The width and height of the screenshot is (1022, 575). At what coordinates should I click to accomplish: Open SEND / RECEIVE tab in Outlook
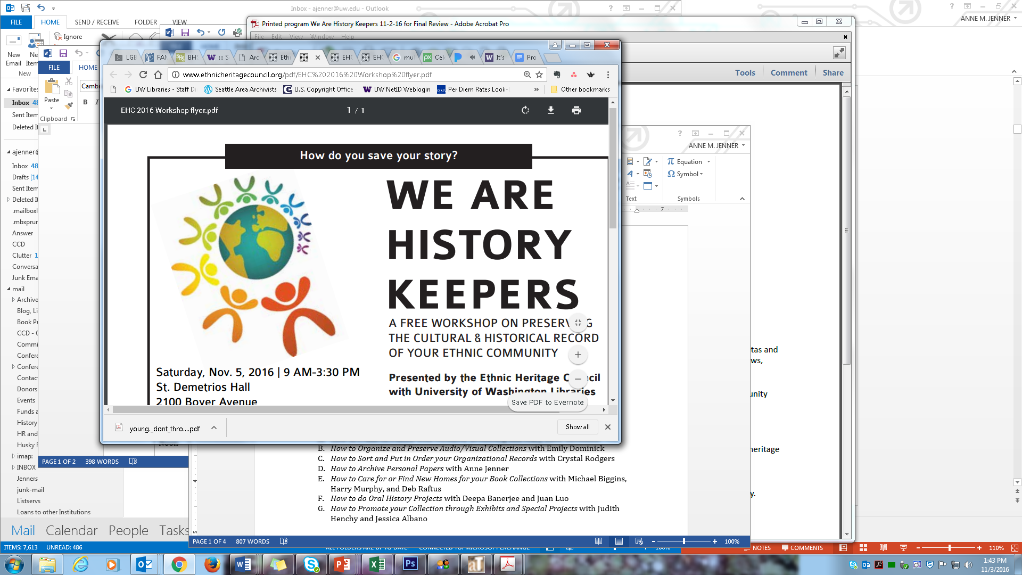[97, 22]
